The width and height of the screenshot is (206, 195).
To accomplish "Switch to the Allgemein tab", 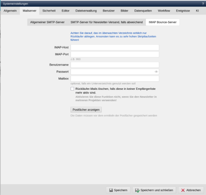I will (10, 11).
